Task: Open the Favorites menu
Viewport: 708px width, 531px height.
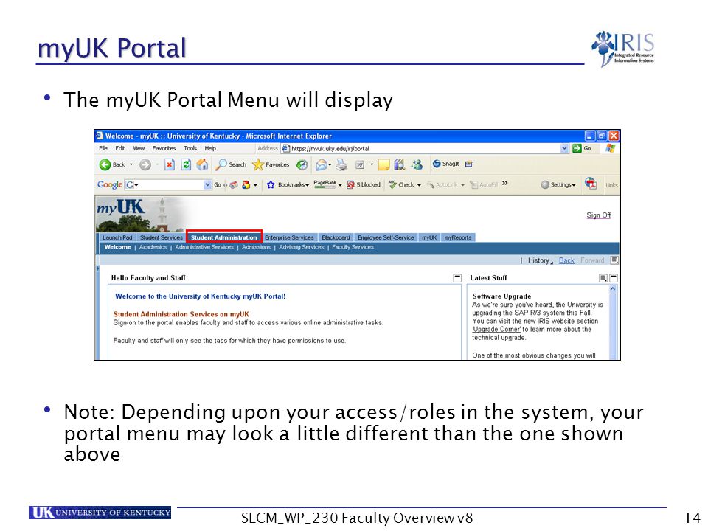Action: click(x=164, y=148)
